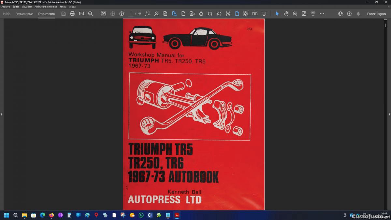This screenshot has width=391, height=220.
Task: Click the zoom out round magnifier icon
Action: tap(156, 14)
